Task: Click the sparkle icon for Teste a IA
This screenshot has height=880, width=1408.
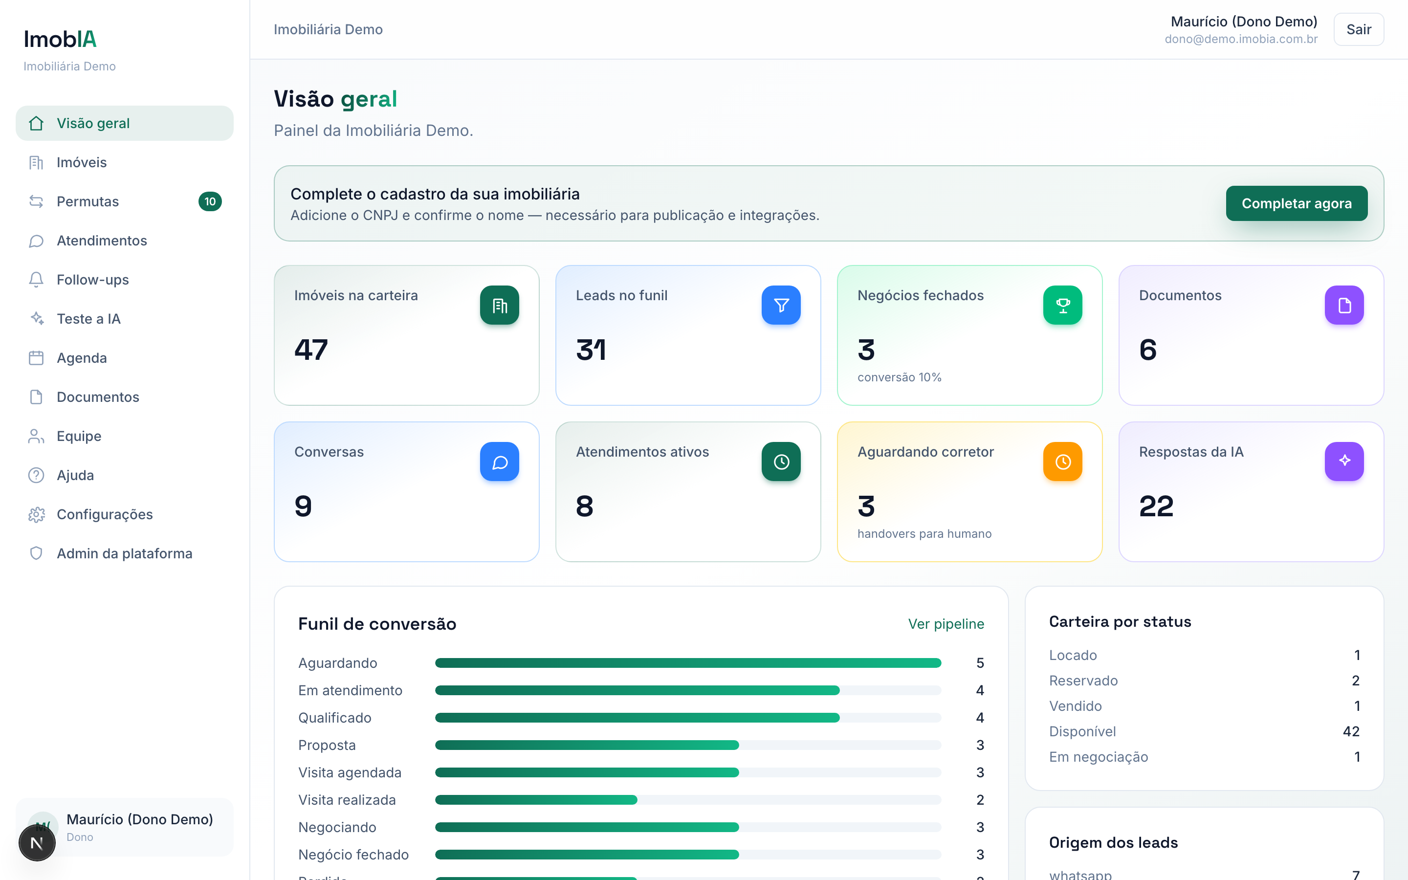Action: pyautogui.click(x=36, y=319)
